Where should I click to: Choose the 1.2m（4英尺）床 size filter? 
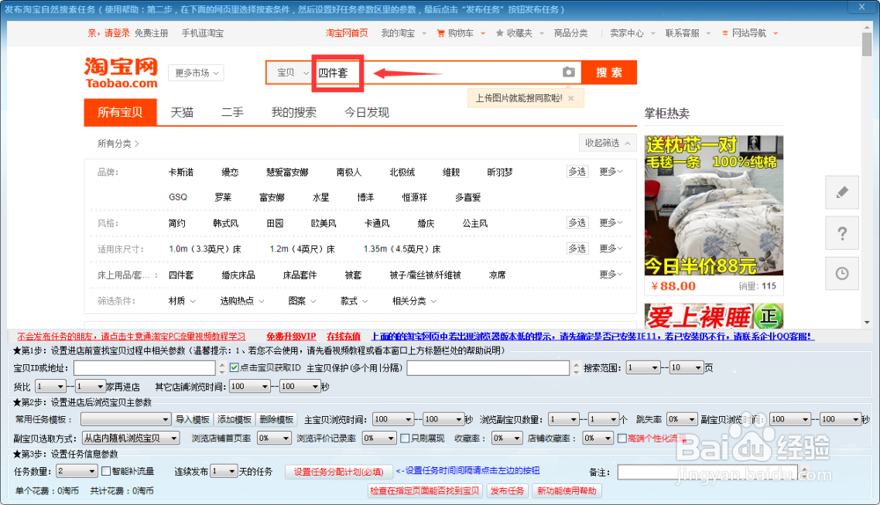302,249
